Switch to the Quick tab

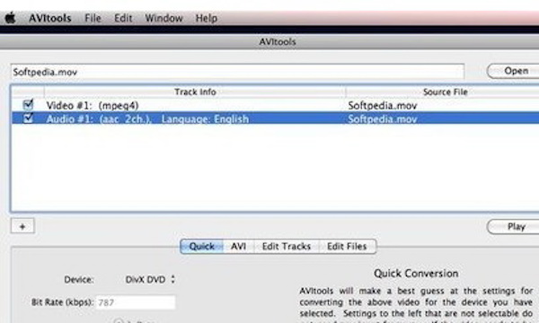coord(202,247)
